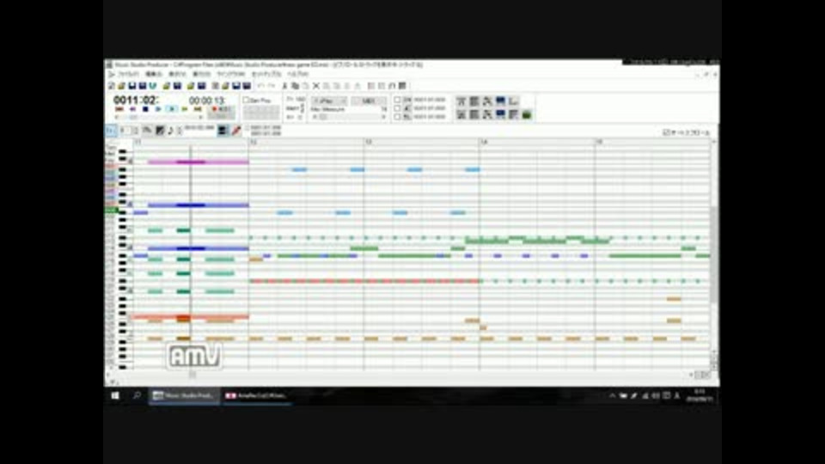Open the Windows Start menu
This screenshot has height=464, width=825.
[x=115, y=395]
